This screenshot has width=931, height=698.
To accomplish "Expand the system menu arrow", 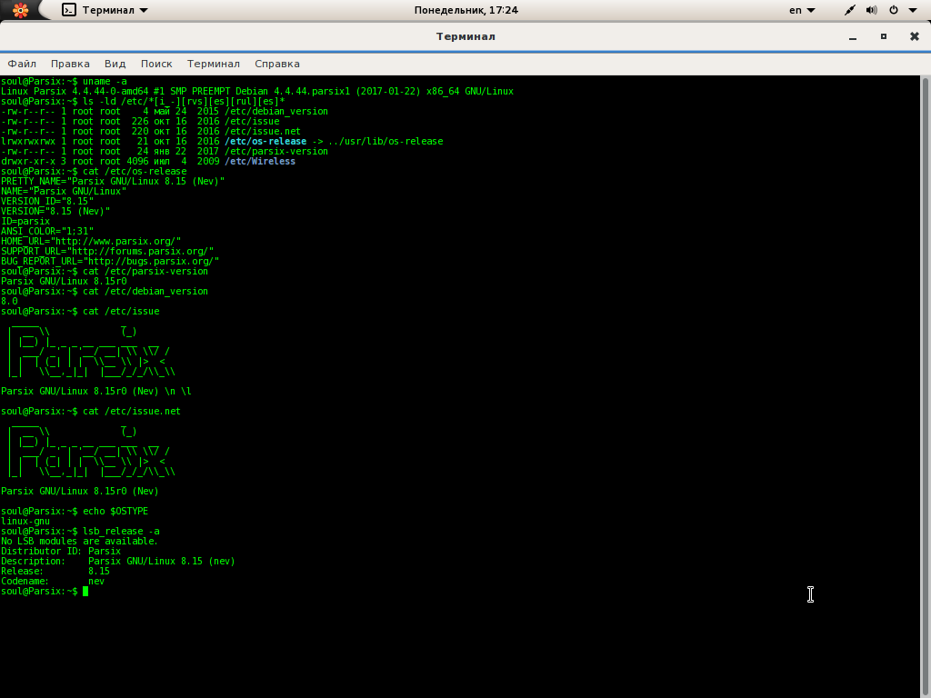I will 913,11.
